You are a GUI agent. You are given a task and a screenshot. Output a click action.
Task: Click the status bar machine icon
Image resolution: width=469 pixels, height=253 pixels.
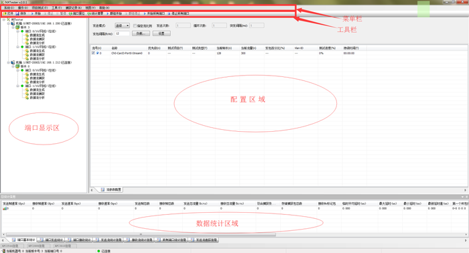pos(3,251)
